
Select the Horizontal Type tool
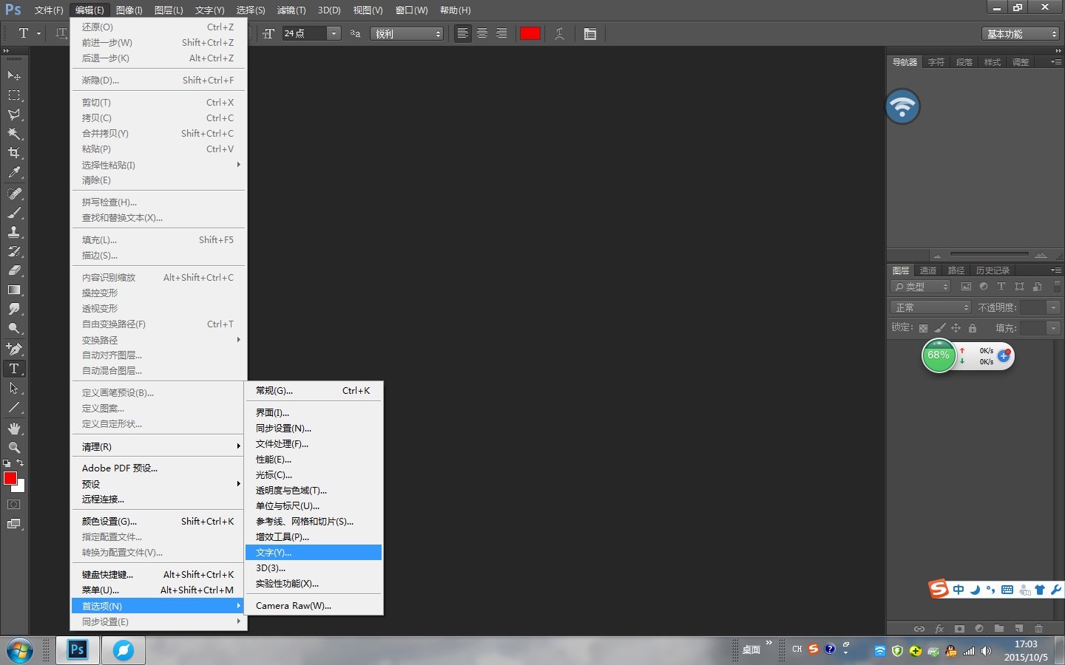click(x=13, y=368)
